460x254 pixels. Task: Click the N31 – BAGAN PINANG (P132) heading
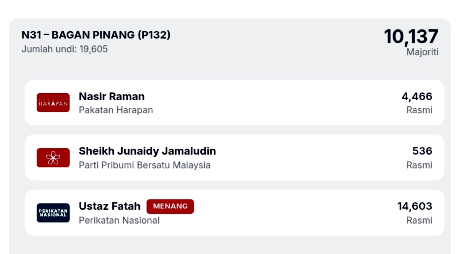(x=96, y=35)
